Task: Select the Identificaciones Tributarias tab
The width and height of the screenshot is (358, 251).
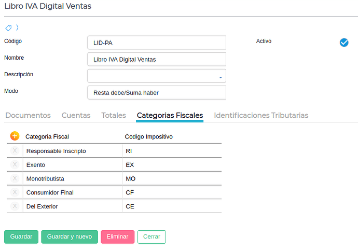Action: [x=261, y=115]
